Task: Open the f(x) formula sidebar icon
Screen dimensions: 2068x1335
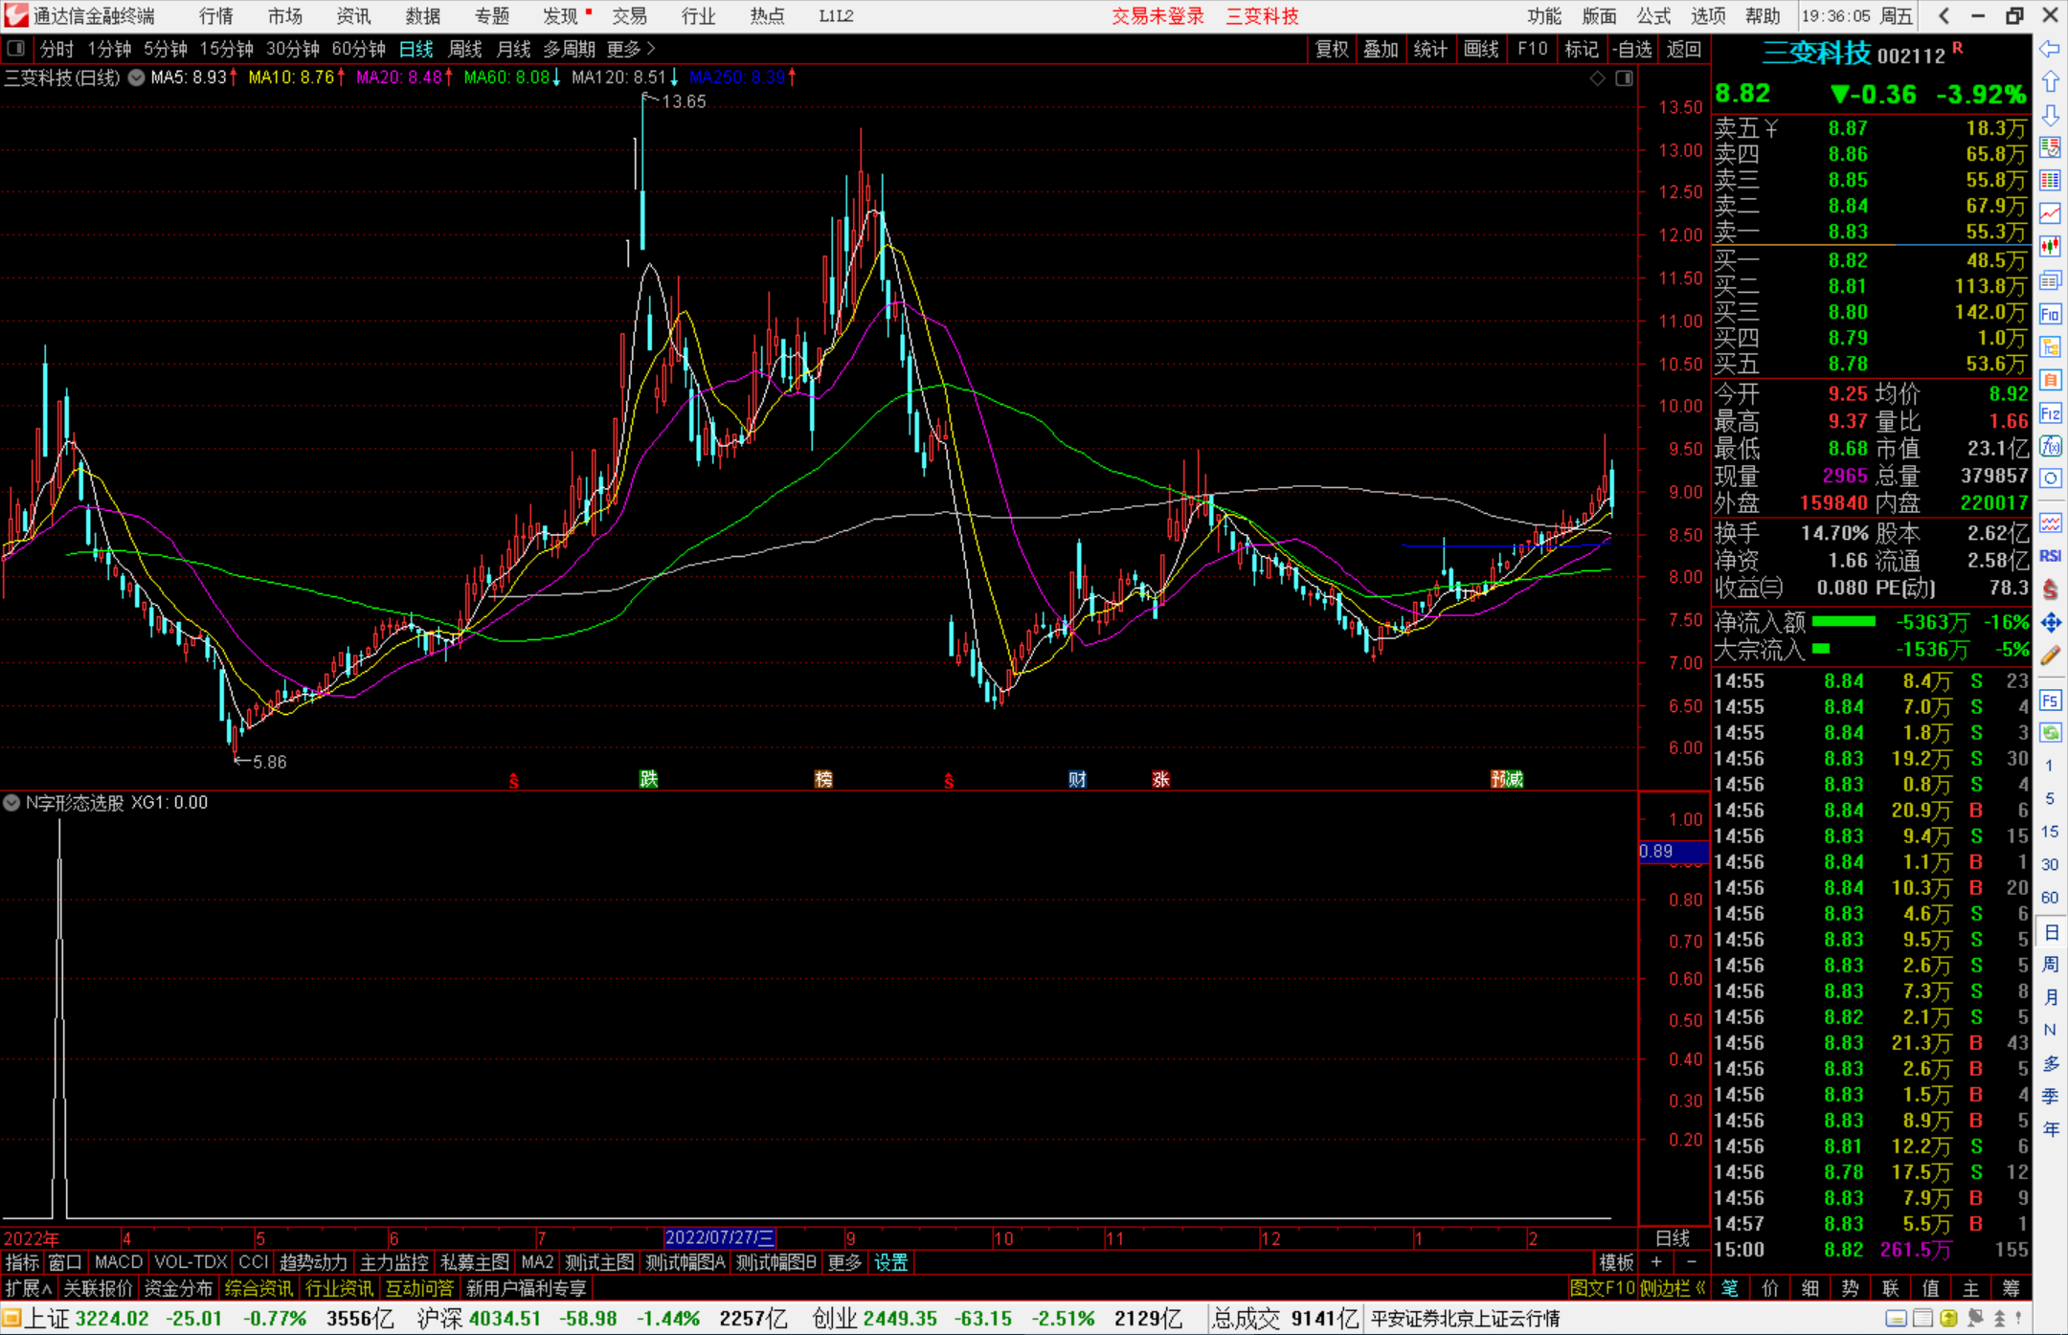Action: (2050, 447)
